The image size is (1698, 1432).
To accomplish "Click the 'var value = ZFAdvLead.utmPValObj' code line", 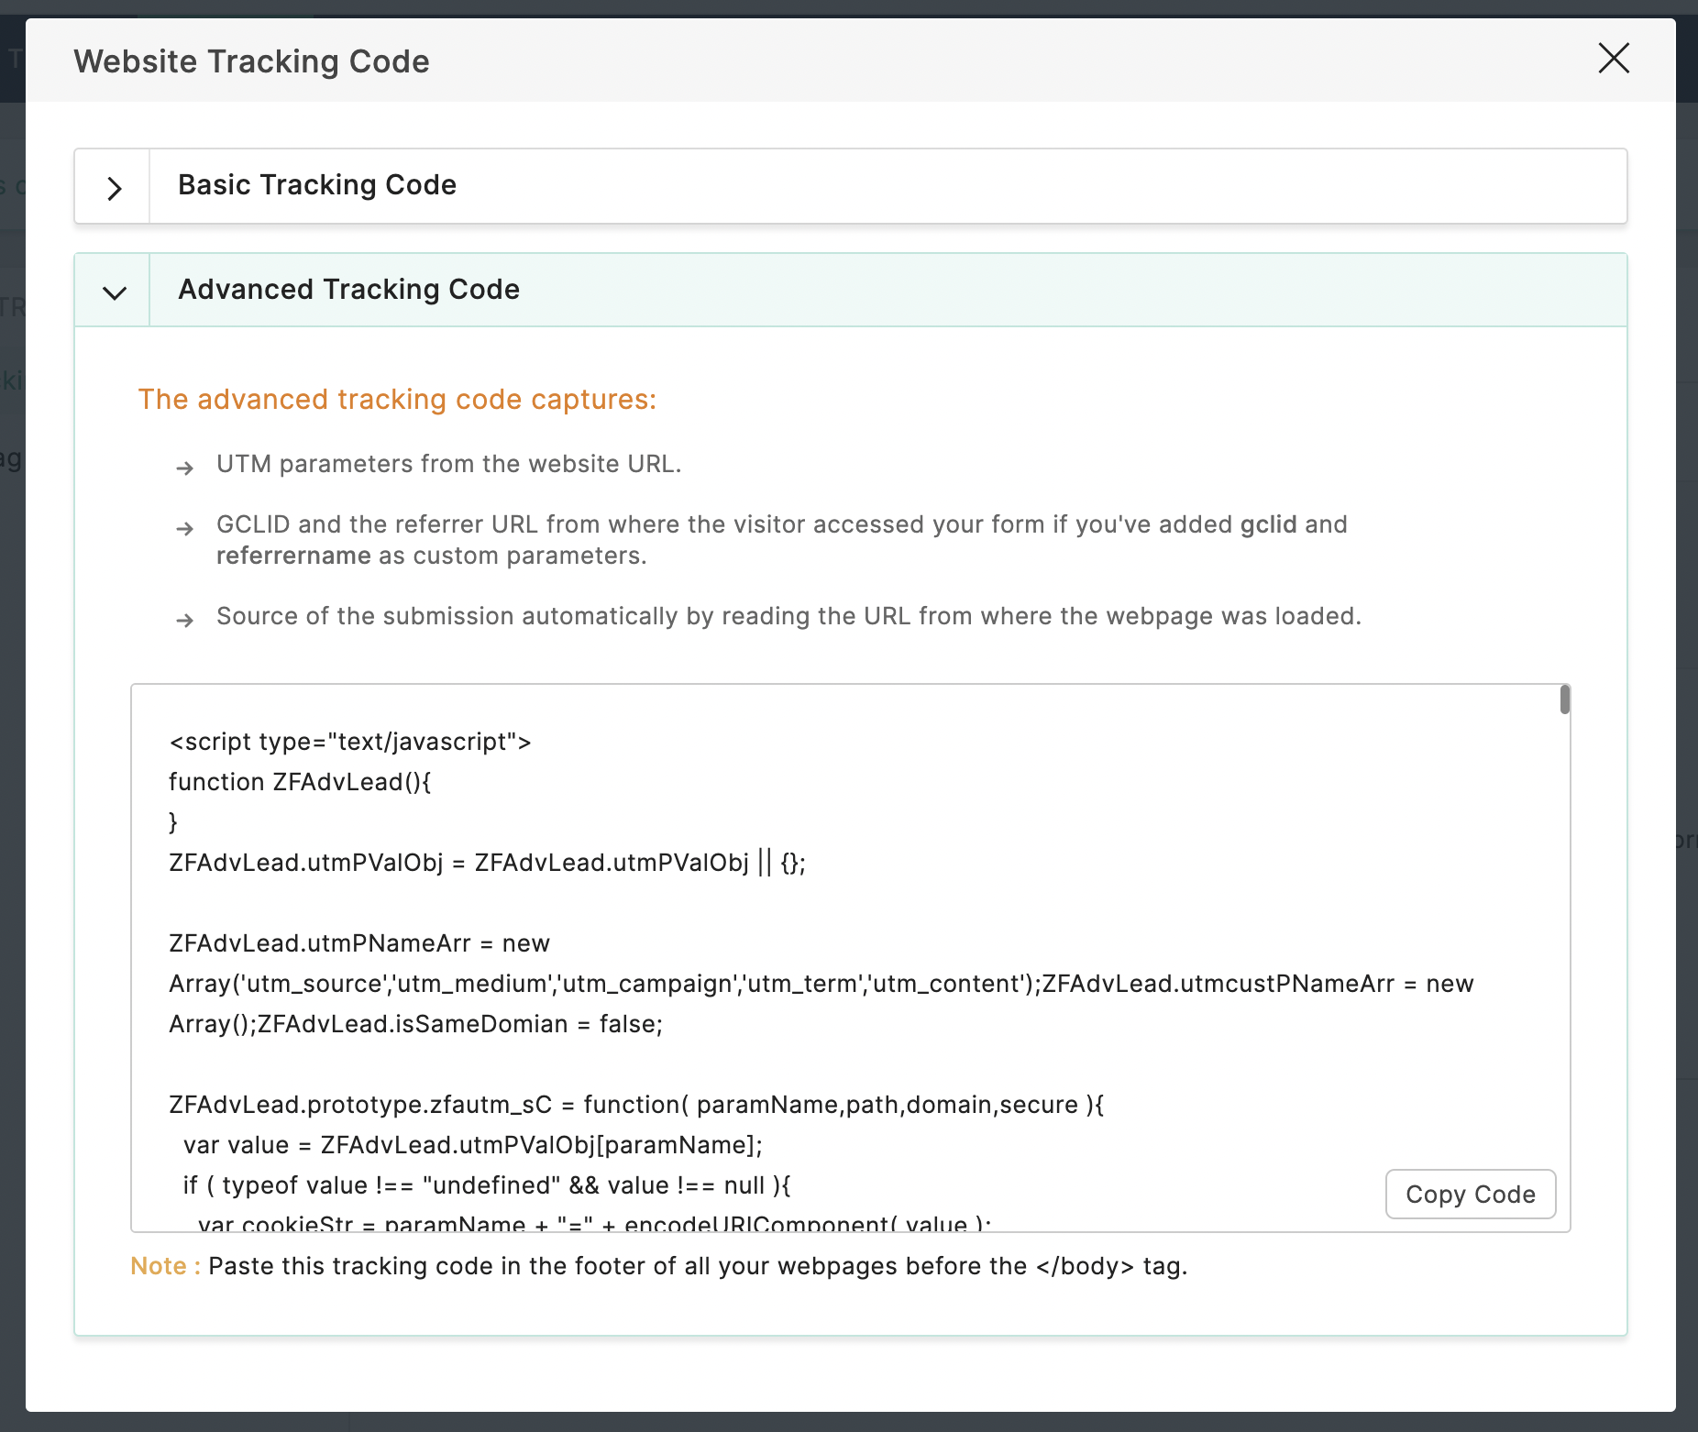I will [472, 1145].
